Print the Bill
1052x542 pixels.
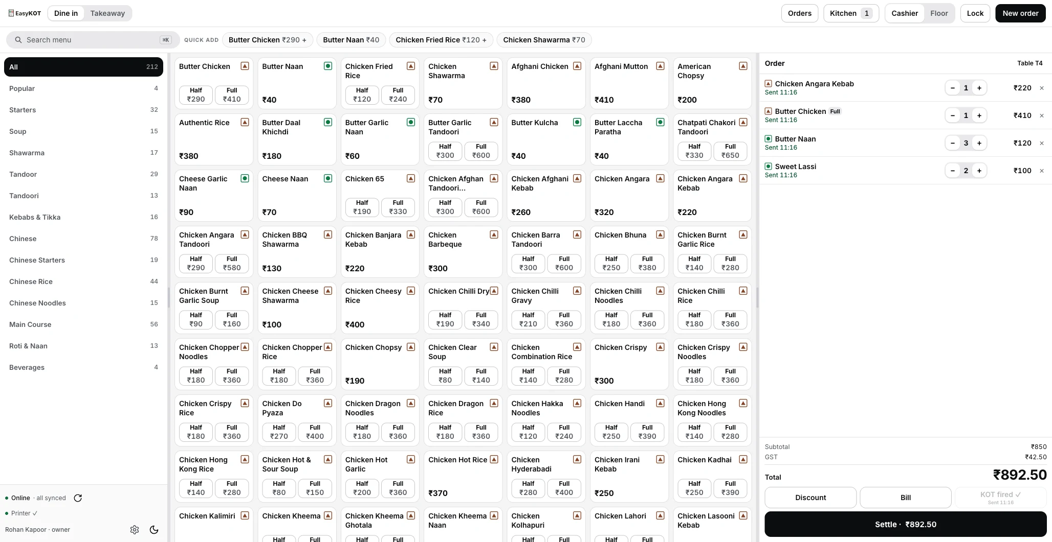coord(906,498)
